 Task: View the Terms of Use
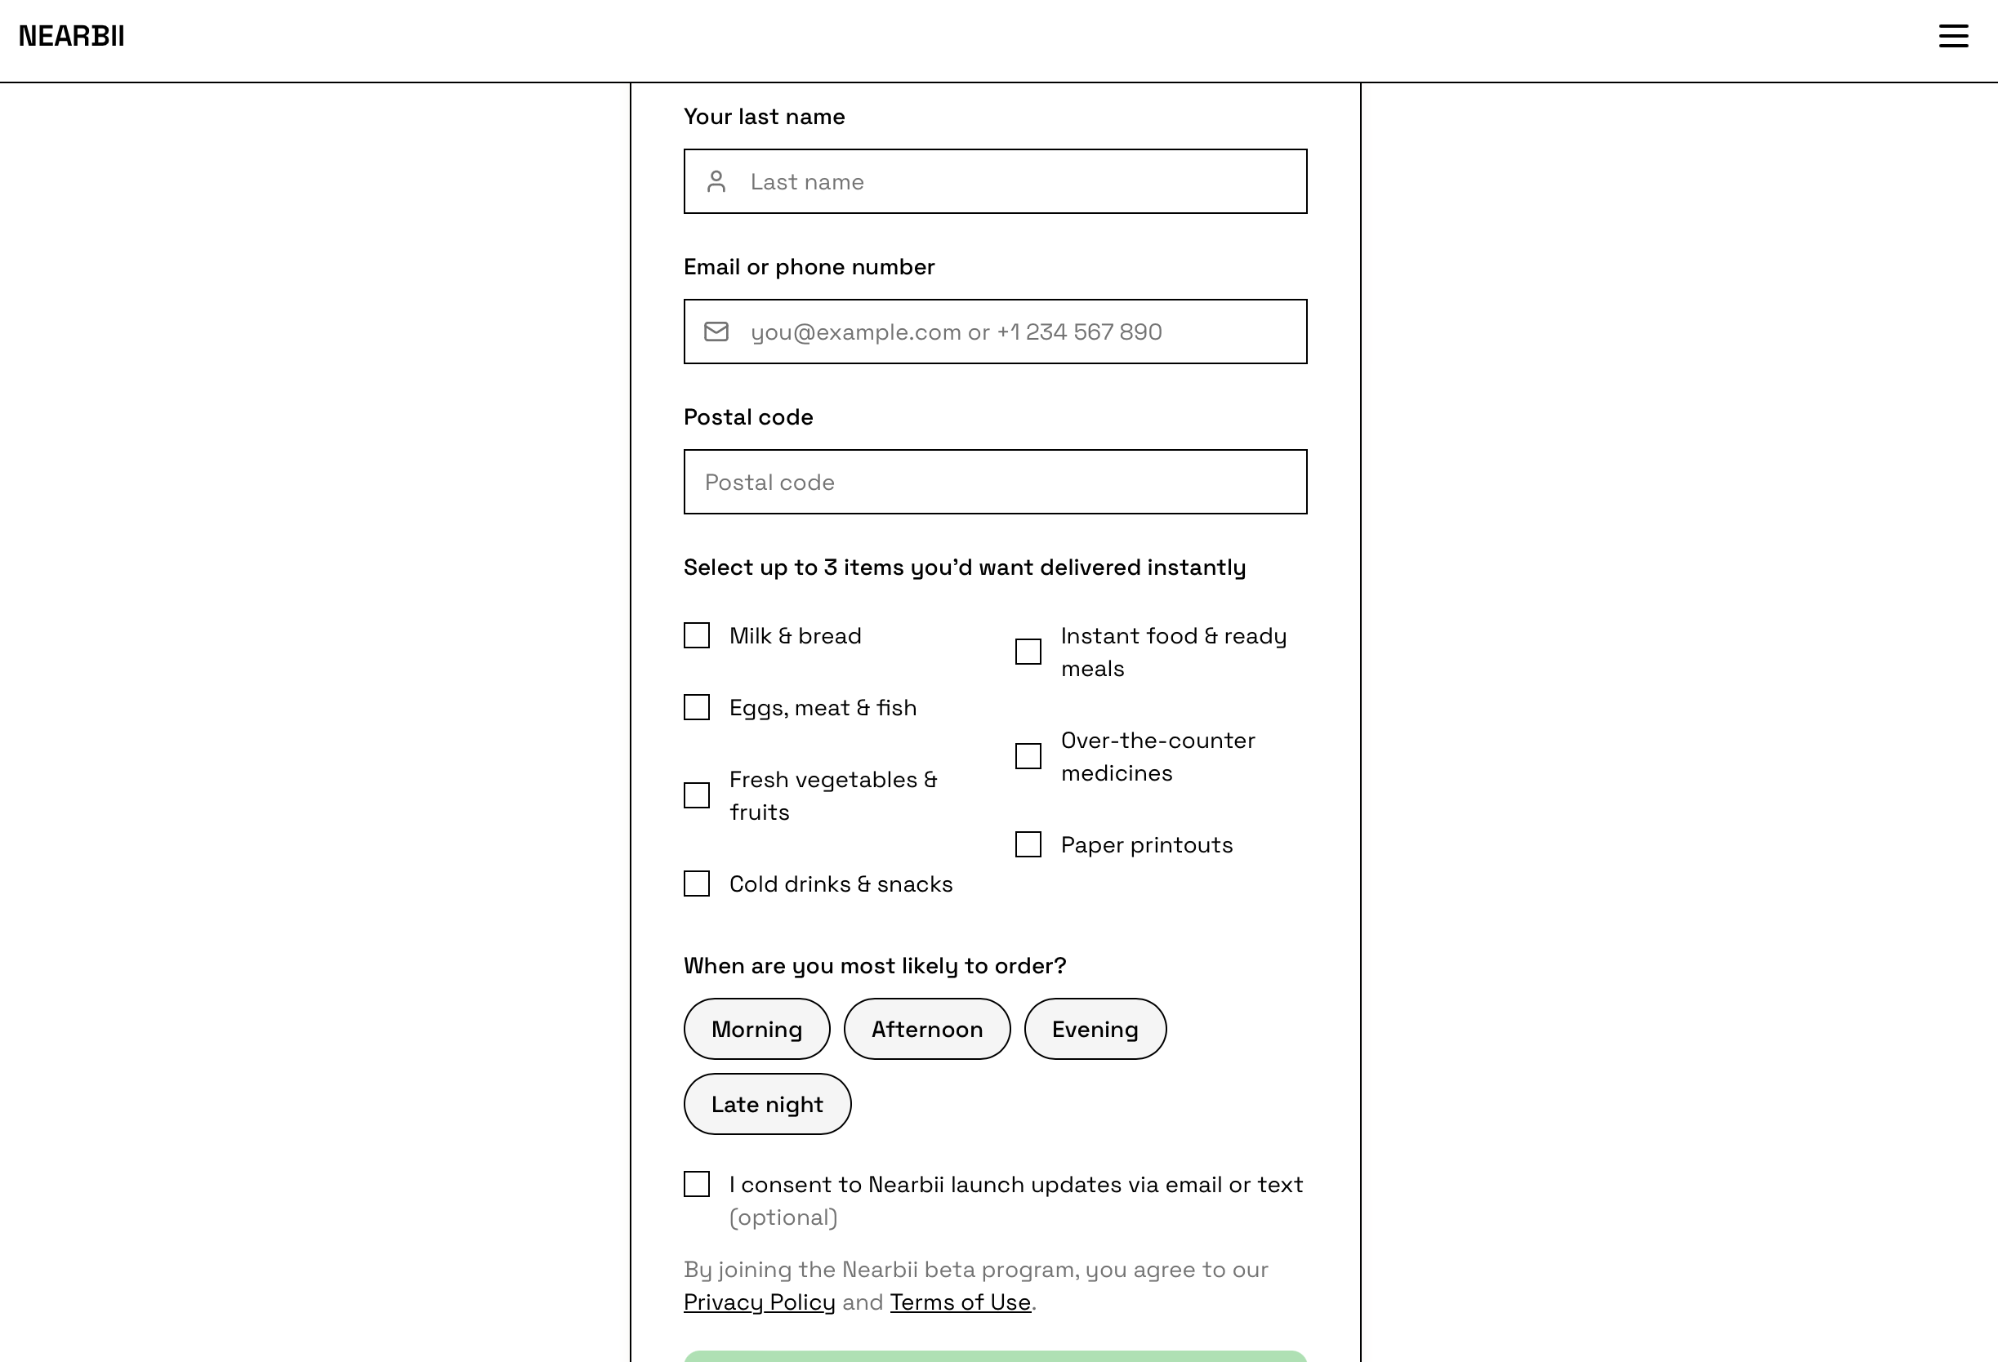tap(961, 1302)
